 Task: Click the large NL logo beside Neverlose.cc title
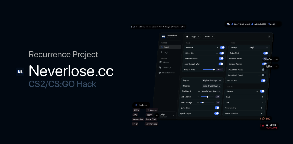point(20,72)
